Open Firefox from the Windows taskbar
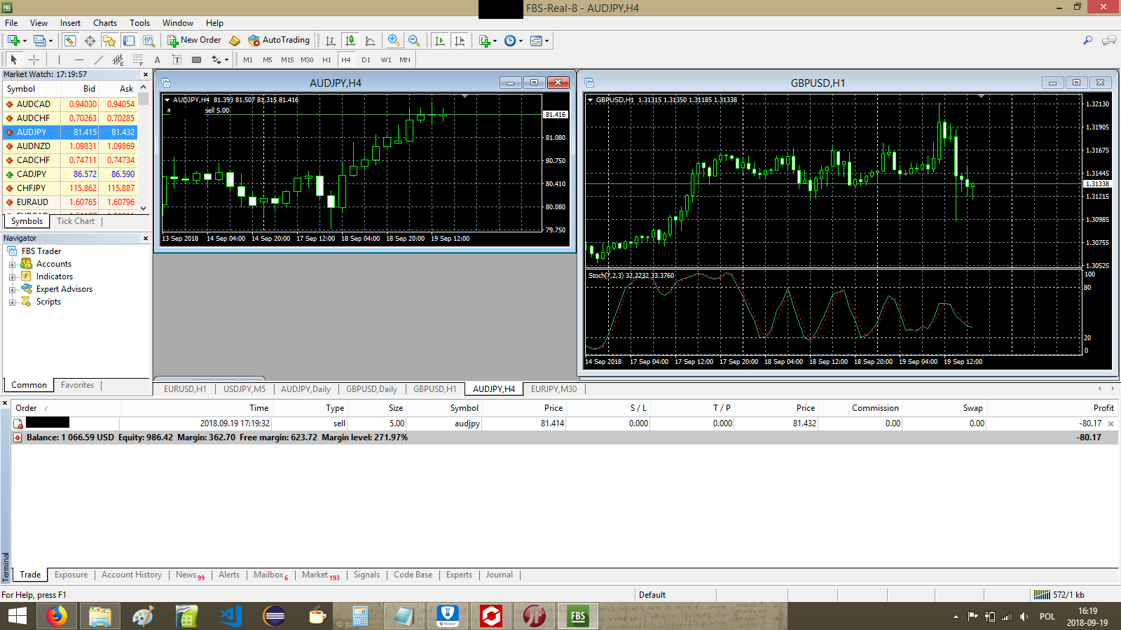1121x630 pixels. pos(57,616)
